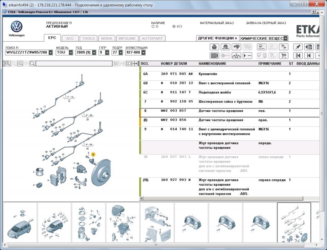
Task: Select row 8 part WHT 003 857
Action: 229,113
